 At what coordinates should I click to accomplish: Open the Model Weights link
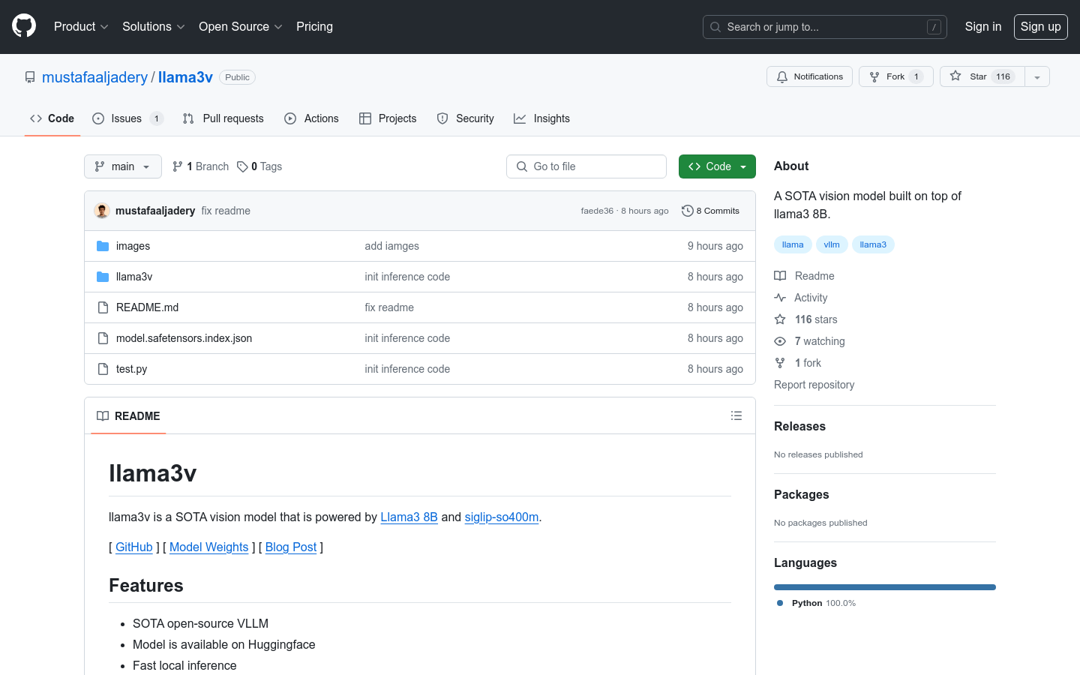pos(208,547)
